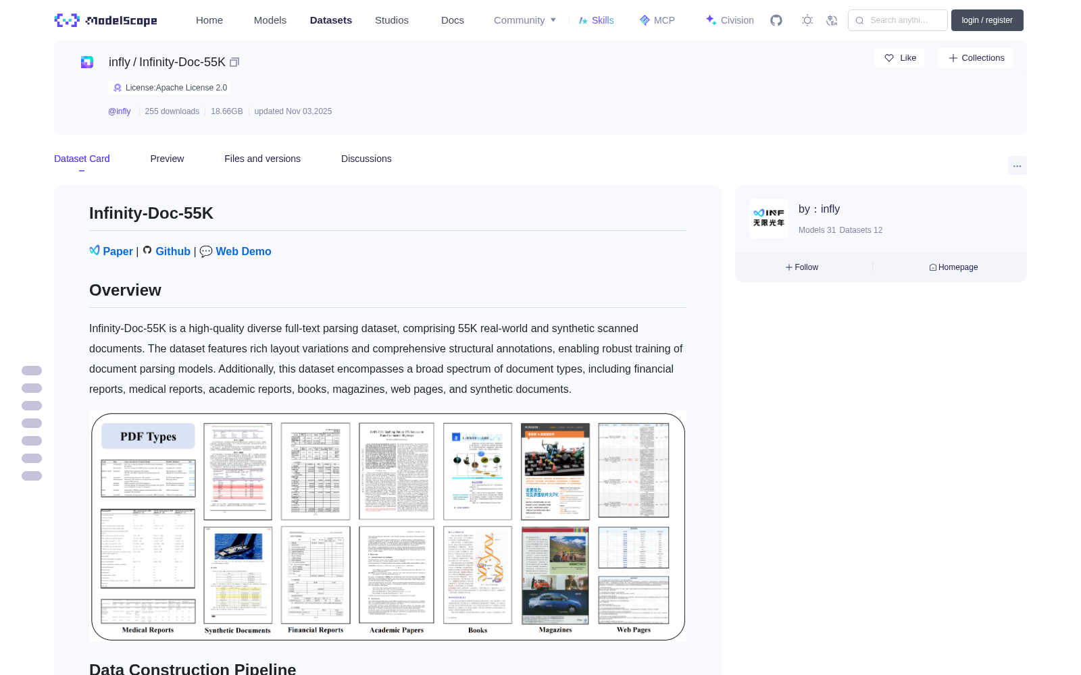
Task: Open the Skills navigation link
Action: pos(596,20)
